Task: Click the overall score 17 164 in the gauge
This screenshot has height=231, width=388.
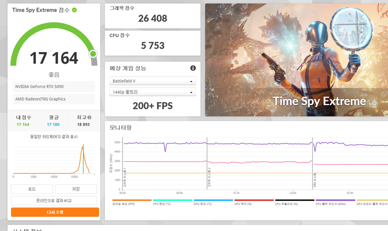Action: pos(54,58)
